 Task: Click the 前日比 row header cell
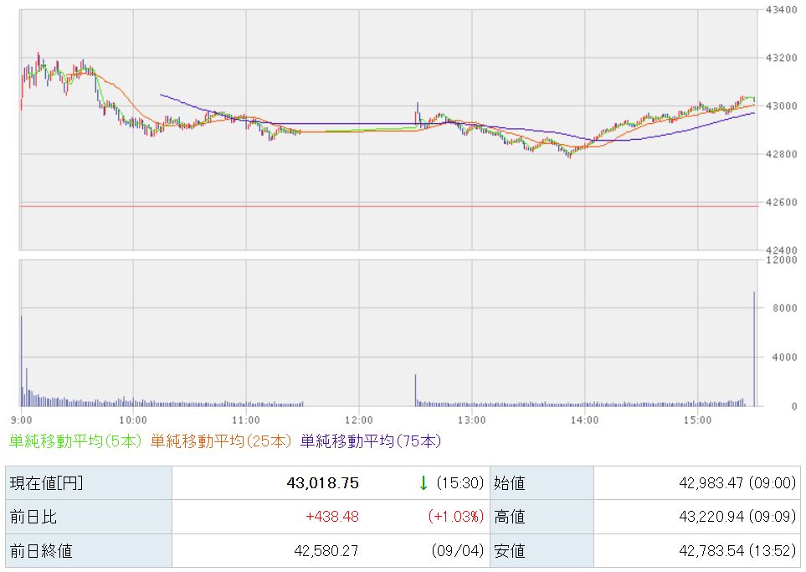coord(89,517)
